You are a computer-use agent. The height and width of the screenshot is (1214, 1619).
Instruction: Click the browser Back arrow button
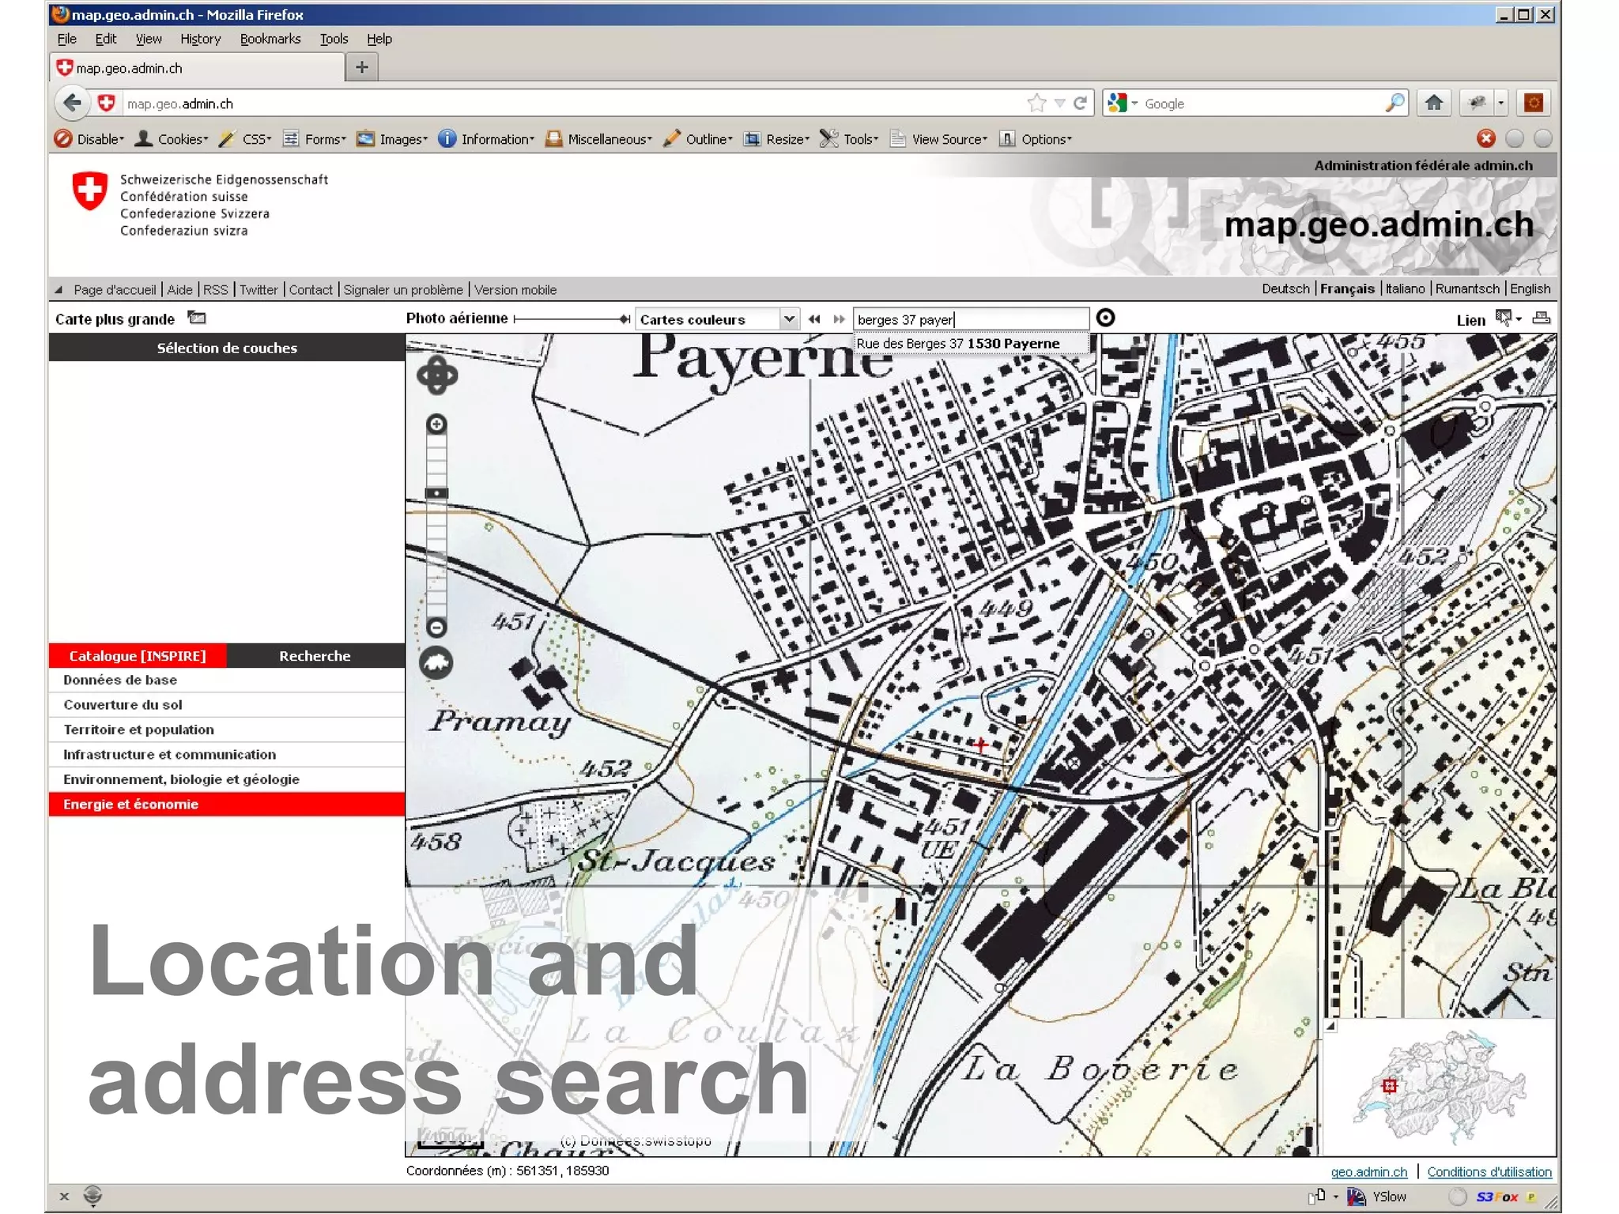click(72, 103)
